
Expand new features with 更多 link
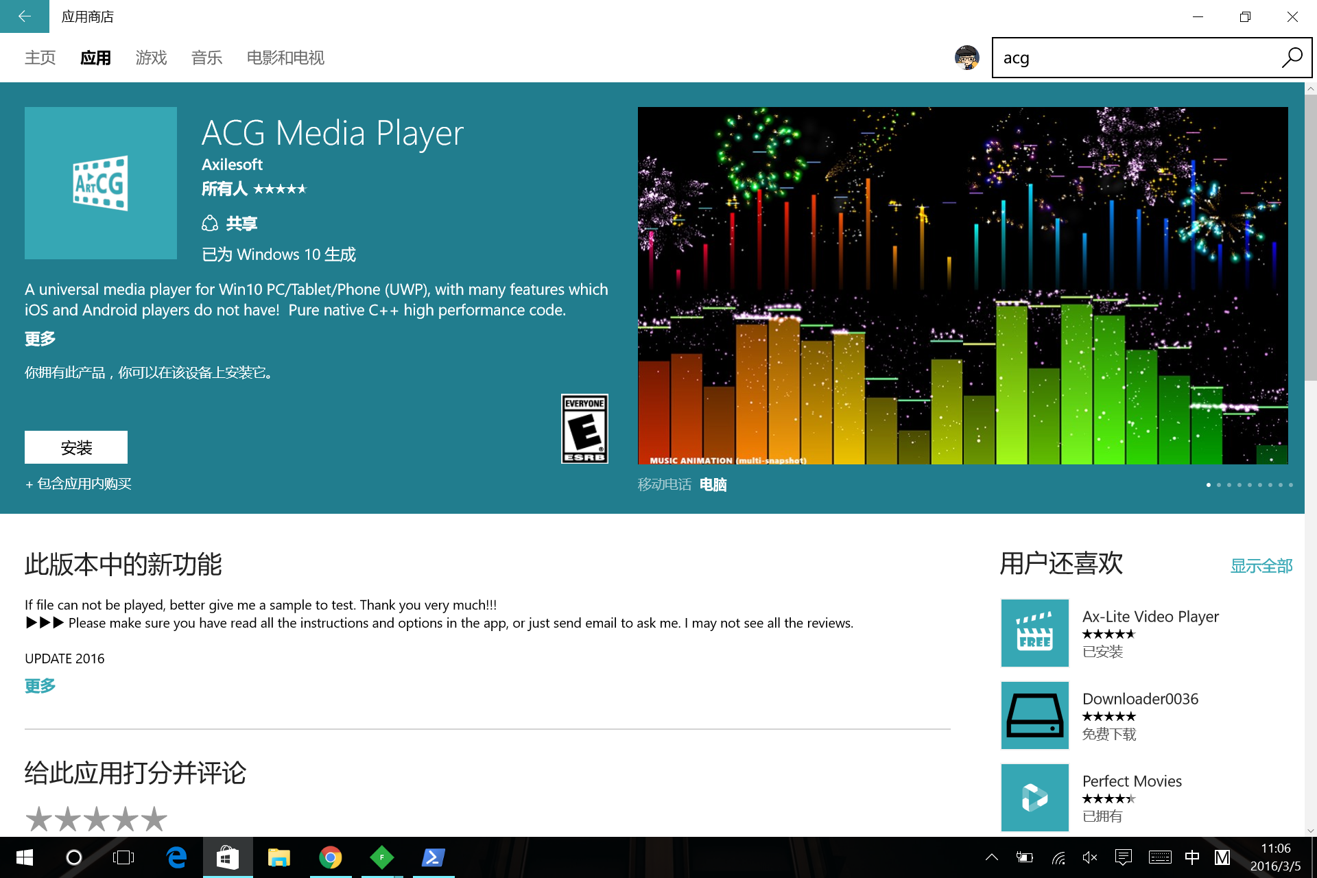coord(40,685)
